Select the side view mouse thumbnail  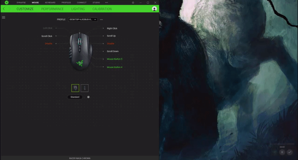pyautogui.click(x=85, y=88)
